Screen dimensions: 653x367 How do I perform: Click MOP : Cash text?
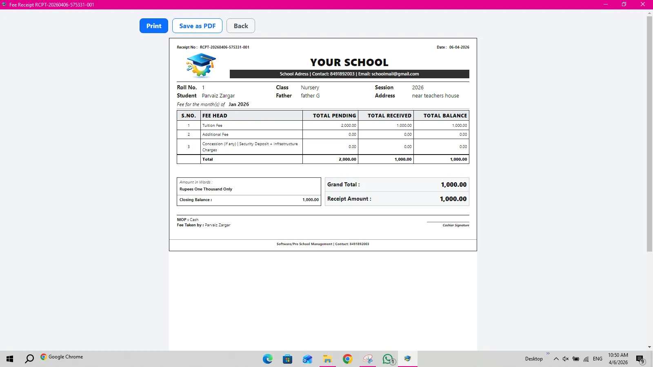click(188, 220)
